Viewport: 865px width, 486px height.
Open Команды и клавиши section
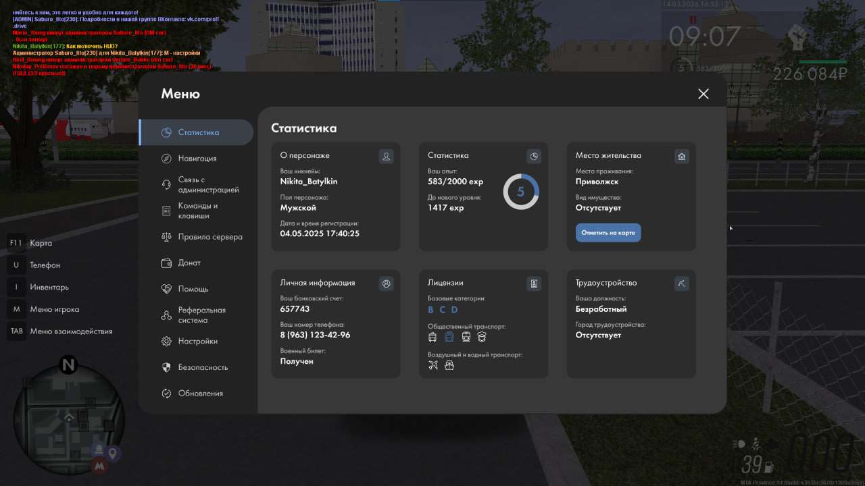pos(197,211)
